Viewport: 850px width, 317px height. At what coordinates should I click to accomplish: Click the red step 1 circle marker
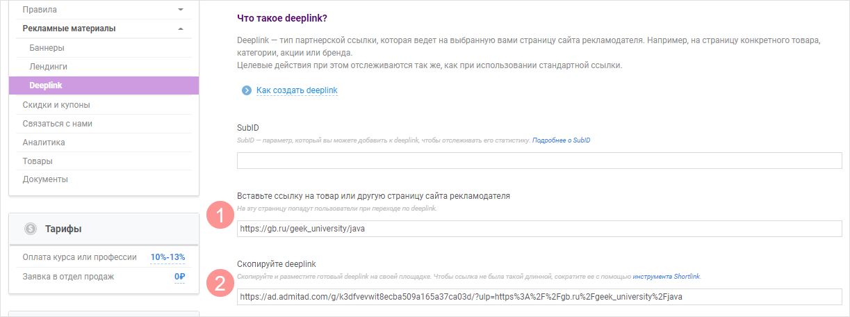click(220, 216)
